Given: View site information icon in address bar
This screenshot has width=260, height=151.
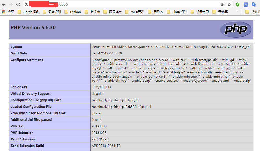Looking at the screenshot, I should pyautogui.click(x=27, y=4).
